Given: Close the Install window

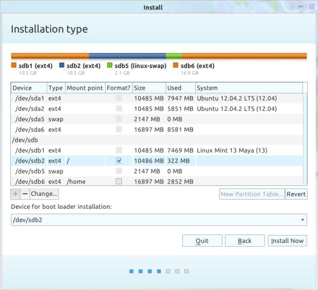Looking at the screenshot, I should coord(312,6).
